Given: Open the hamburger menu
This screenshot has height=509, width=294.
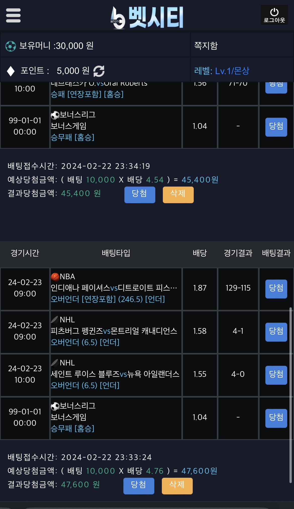Looking at the screenshot, I should click(x=13, y=15).
